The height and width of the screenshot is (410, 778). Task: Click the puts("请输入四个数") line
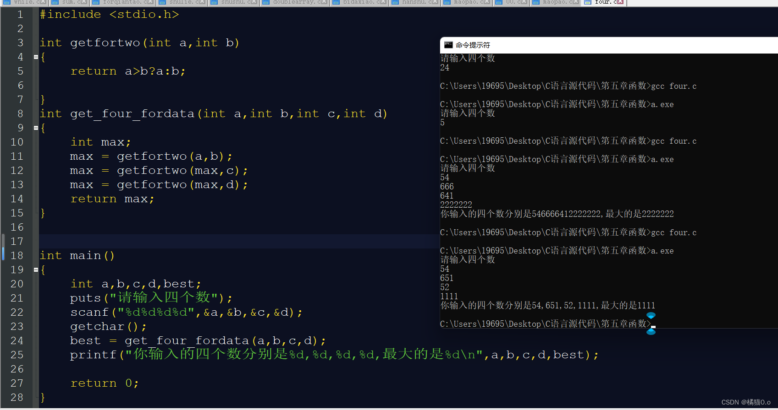151,298
